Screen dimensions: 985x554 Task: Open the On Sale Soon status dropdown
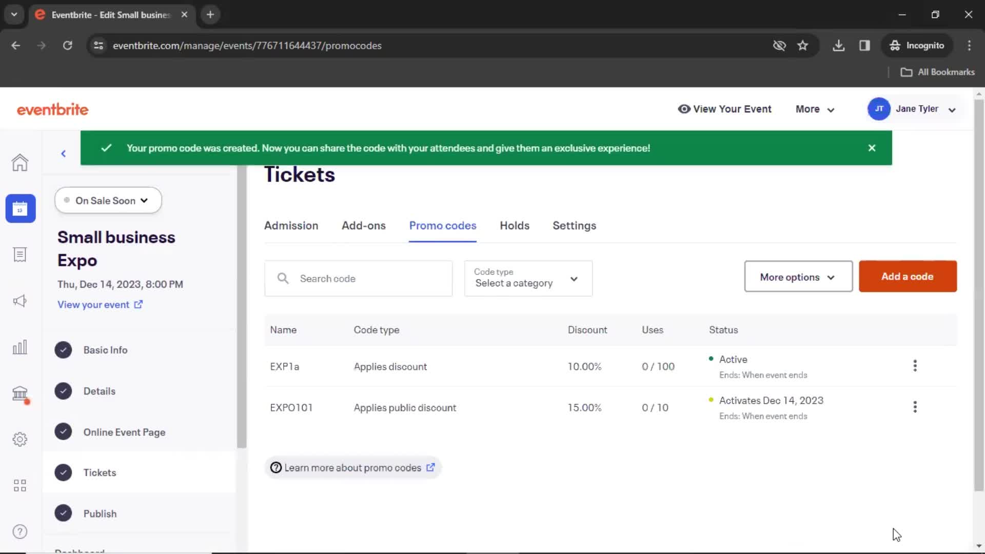[x=108, y=201]
